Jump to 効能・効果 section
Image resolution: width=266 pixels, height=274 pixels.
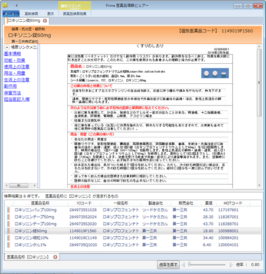15,60
